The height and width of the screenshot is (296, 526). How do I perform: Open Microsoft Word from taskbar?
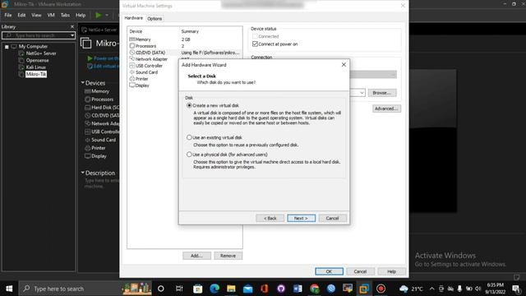298,289
